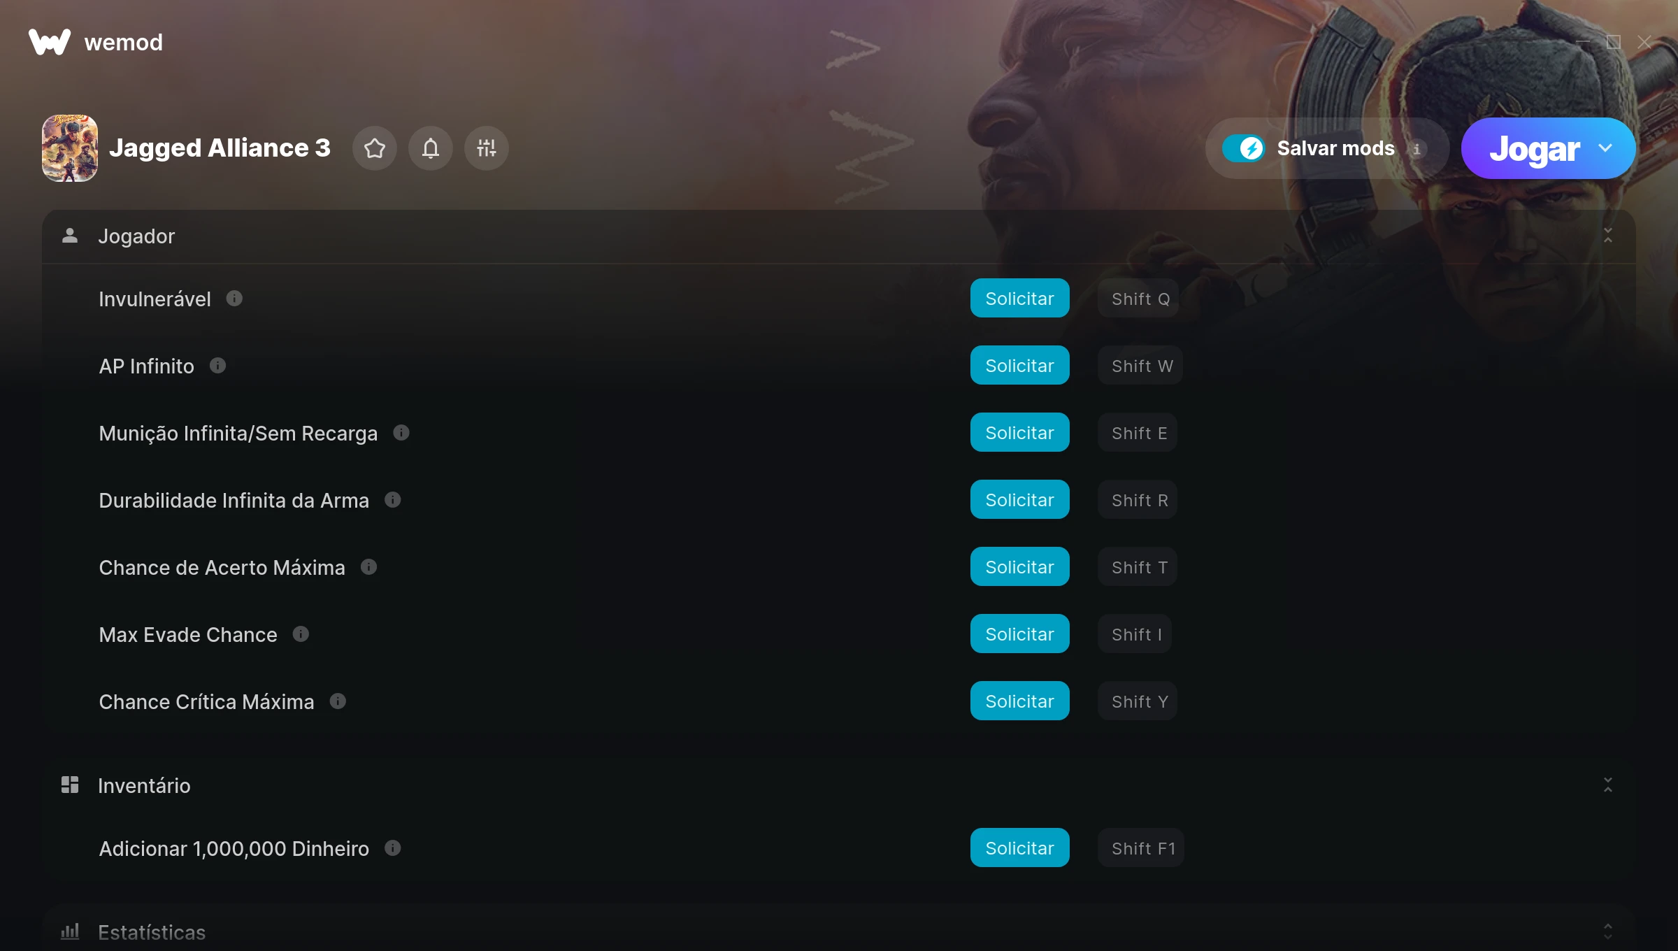The width and height of the screenshot is (1678, 951).
Task: Click Solicitar for Invulnerável
Action: coord(1019,299)
